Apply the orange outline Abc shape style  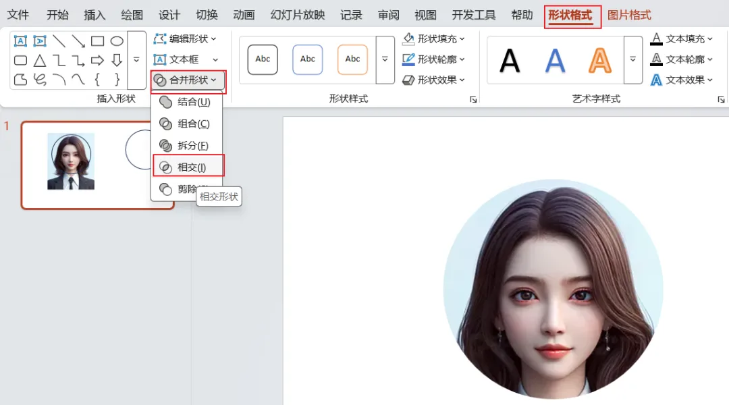coord(352,59)
